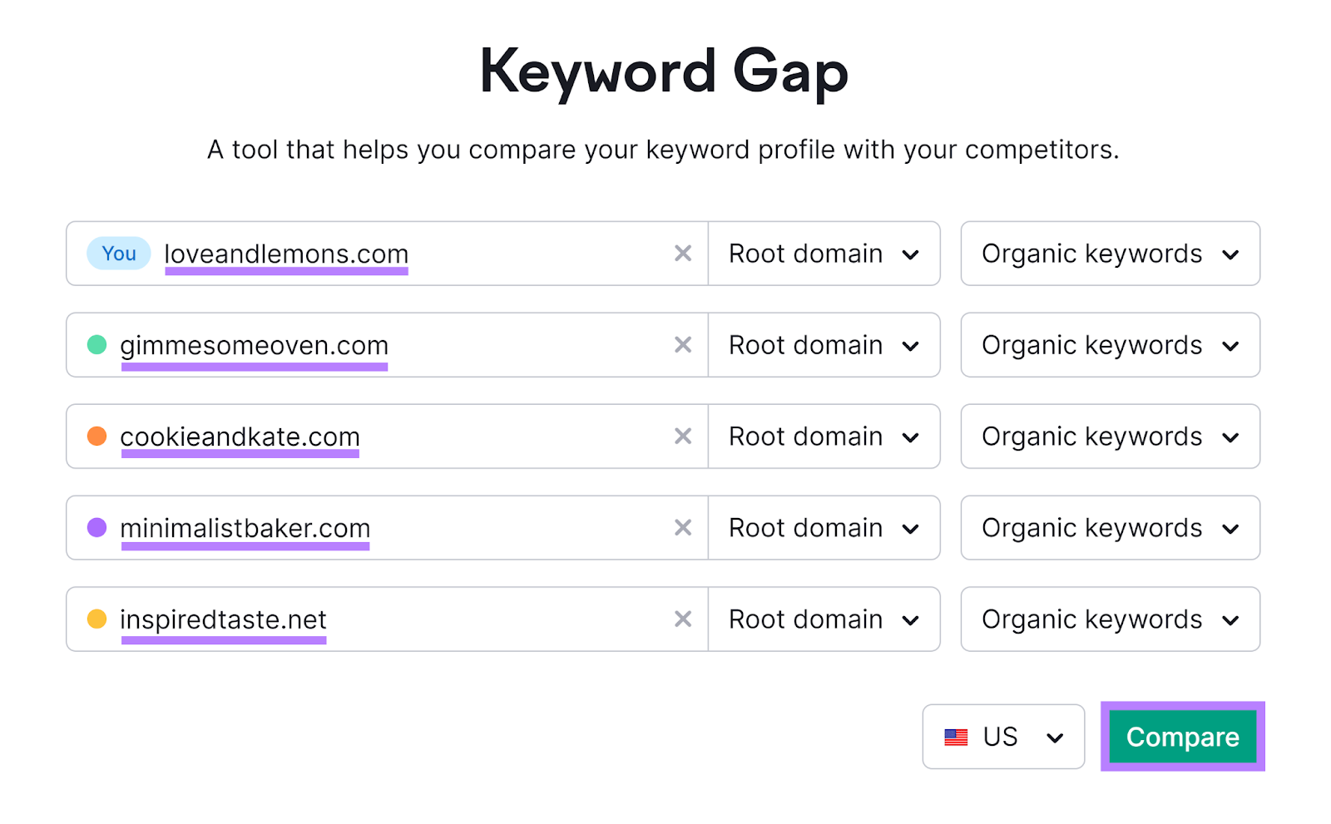Viewport: 1331px width, 824px height.
Task: Remove minimalistbaker.com with the X icon
Action: 683,528
